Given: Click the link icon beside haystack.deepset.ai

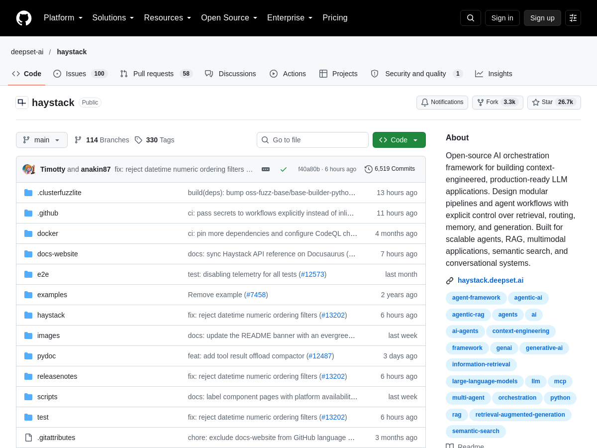Looking at the screenshot, I should pos(450,281).
